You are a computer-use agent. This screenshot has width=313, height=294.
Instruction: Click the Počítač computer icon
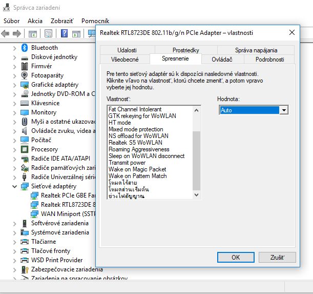pos(25,140)
